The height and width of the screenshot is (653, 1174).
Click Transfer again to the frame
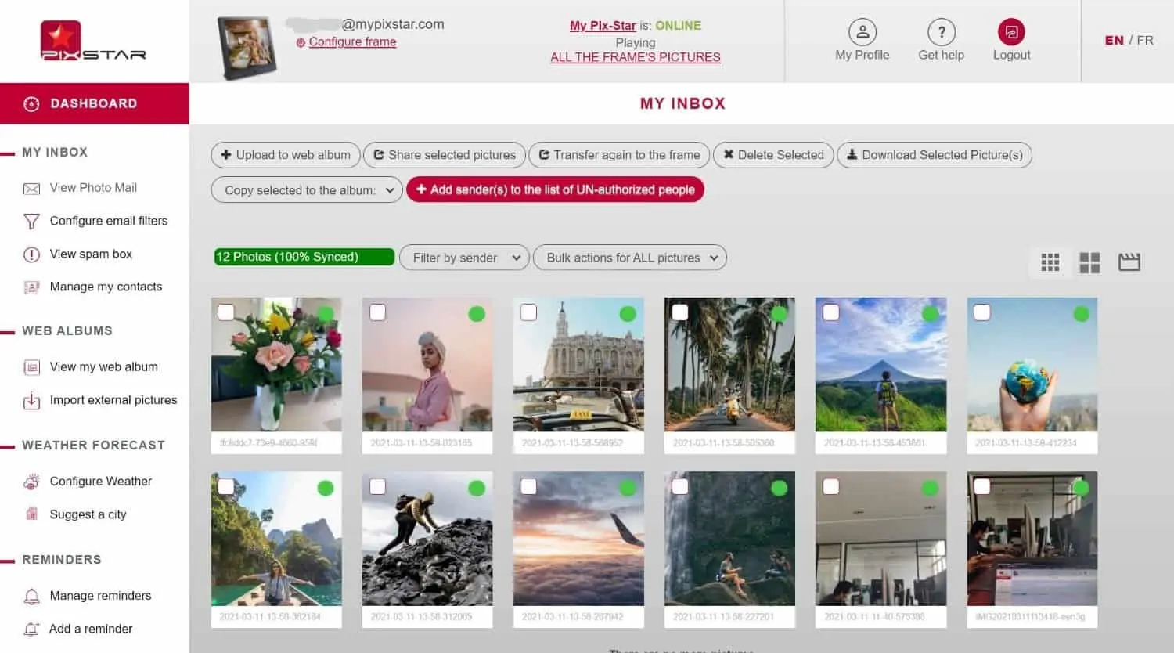pos(619,155)
